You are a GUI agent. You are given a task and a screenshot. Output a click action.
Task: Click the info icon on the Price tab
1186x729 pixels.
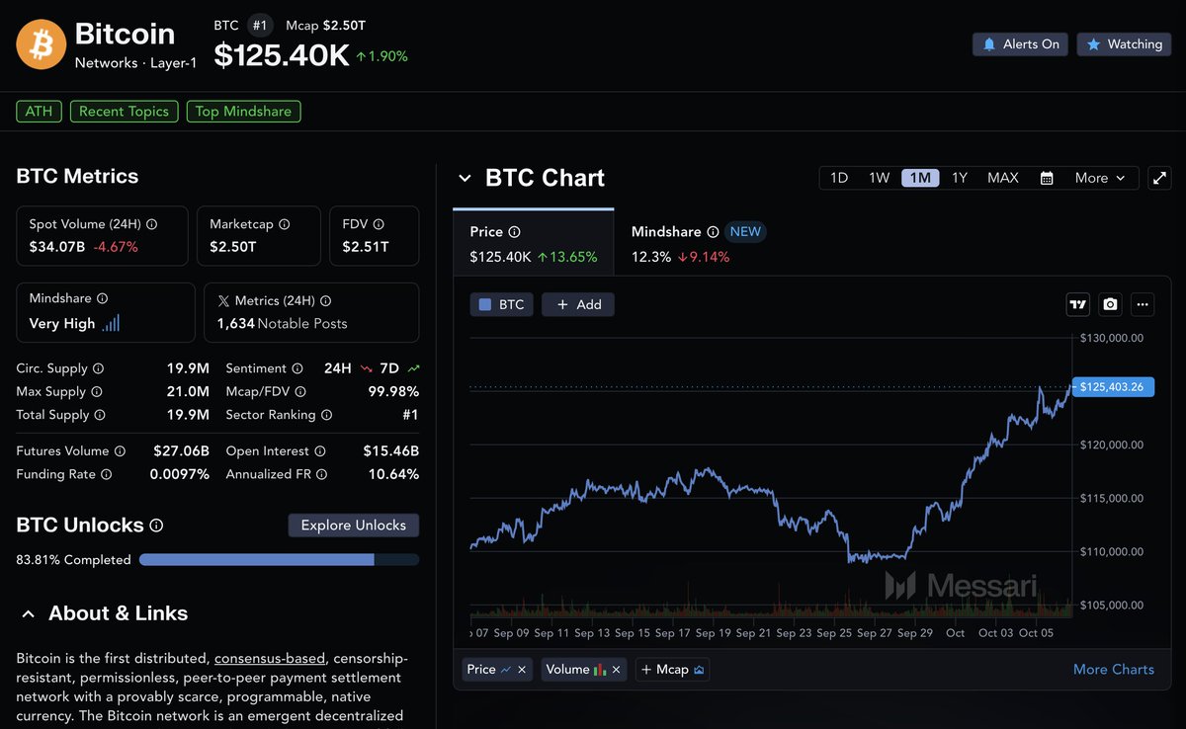[x=514, y=232]
